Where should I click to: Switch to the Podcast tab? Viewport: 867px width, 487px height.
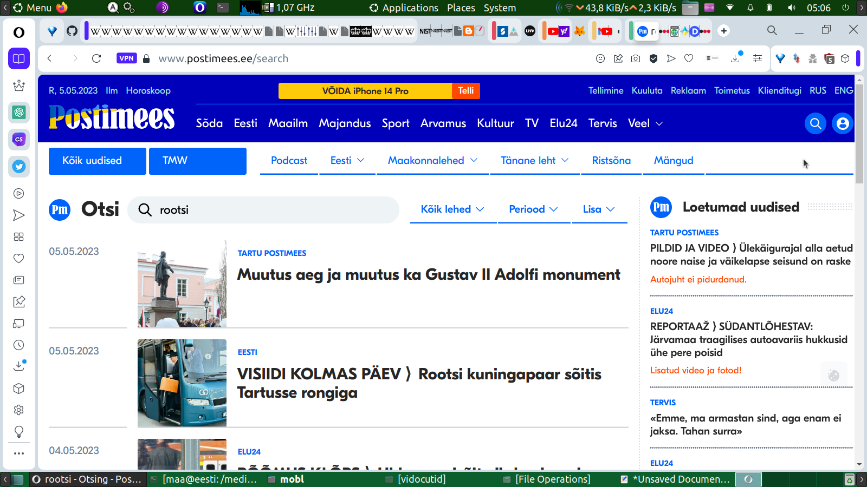(x=289, y=161)
